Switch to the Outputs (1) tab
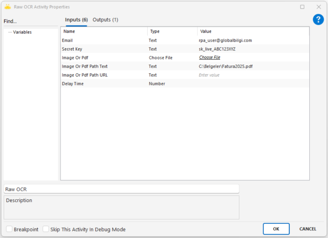Image resolution: width=328 pixels, height=238 pixels. (105, 20)
